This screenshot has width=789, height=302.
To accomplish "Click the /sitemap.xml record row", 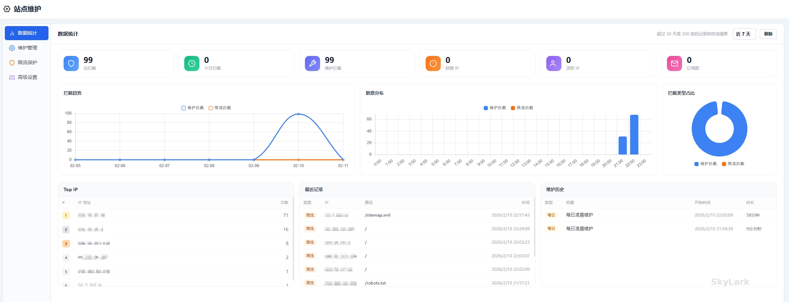I will pos(417,215).
